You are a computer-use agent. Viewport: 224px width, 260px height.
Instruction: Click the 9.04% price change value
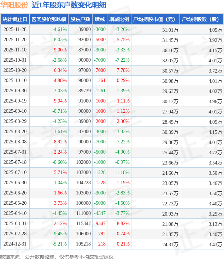click(60, 101)
